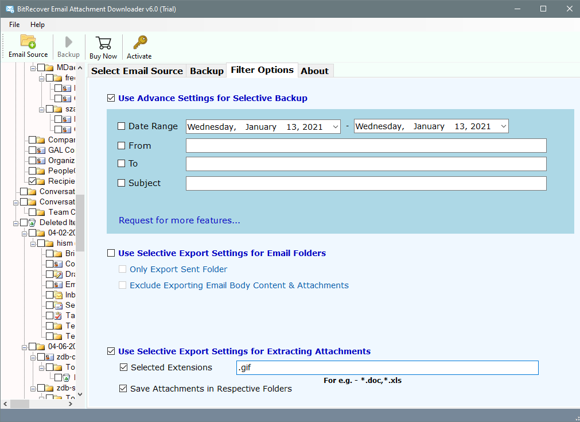Uncheck Use Advance Settings for Selective Backup
Screen dimensions: 580x422
click(x=111, y=98)
